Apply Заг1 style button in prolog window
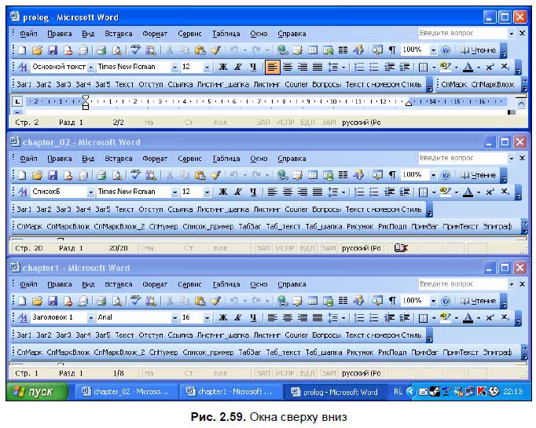 tap(24, 84)
